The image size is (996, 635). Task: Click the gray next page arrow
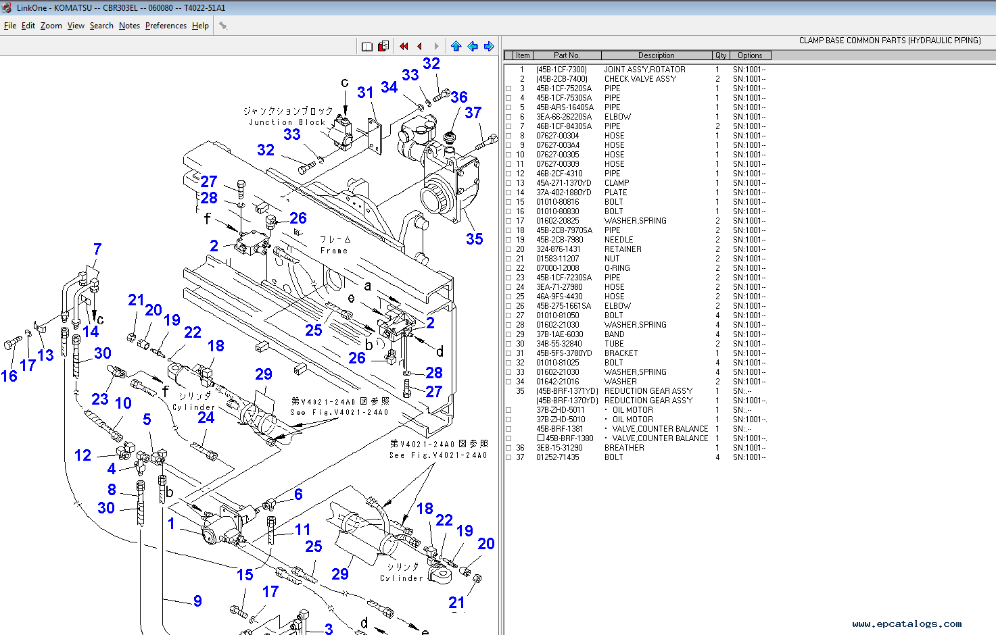[x=436, y=47]
